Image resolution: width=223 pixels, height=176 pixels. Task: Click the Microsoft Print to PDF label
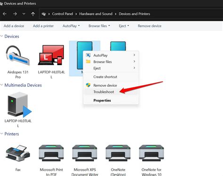(51, 172)
